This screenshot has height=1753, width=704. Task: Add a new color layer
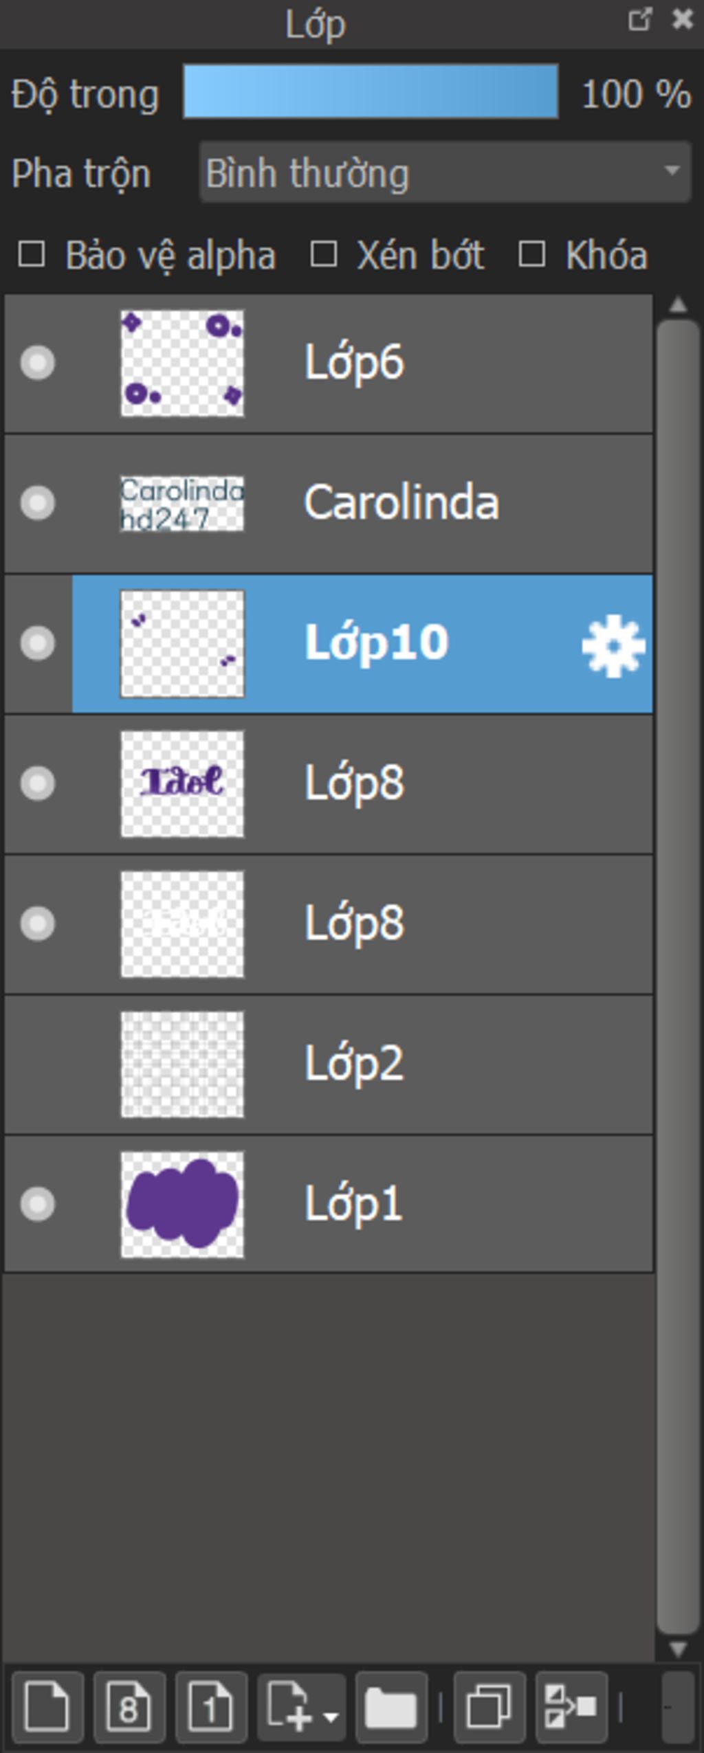[47, 1707]
